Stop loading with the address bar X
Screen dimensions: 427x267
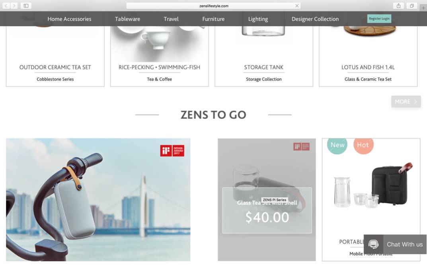click(297, 6)
